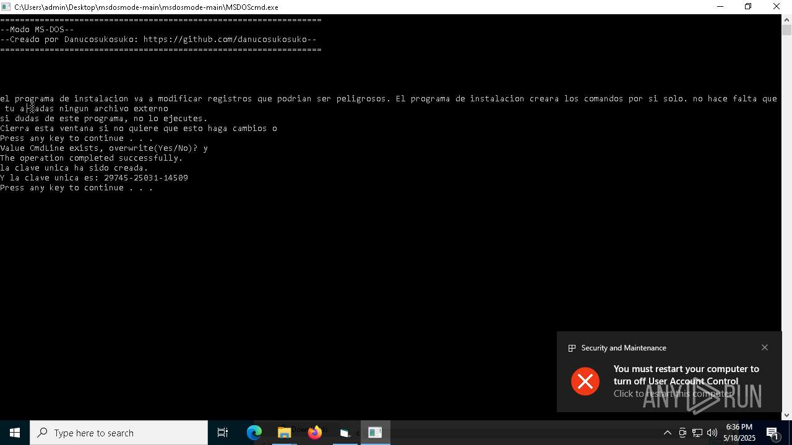The height and width of the screenshot is (445, 792).
Task: Click the taskbar search box
Action: click(x=119, y=433)
